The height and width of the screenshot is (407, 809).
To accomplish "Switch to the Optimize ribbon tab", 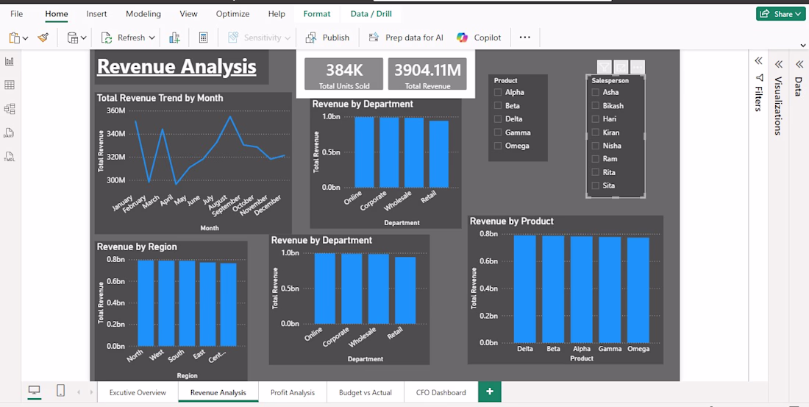I will 232,14.
